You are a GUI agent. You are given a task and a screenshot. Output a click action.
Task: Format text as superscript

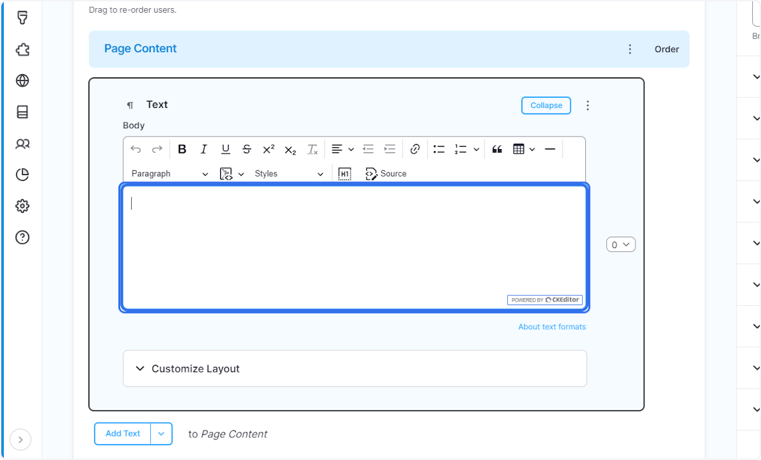click(268, 149)
